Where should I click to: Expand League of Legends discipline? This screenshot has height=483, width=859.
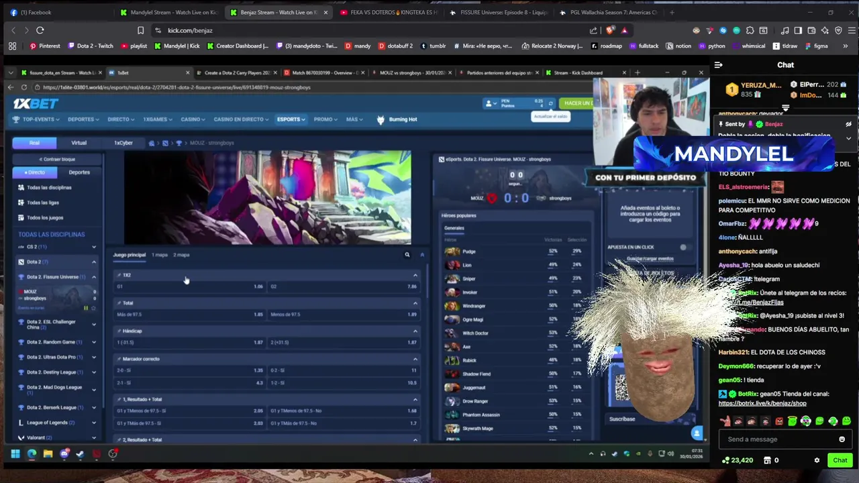pos(93,423)
